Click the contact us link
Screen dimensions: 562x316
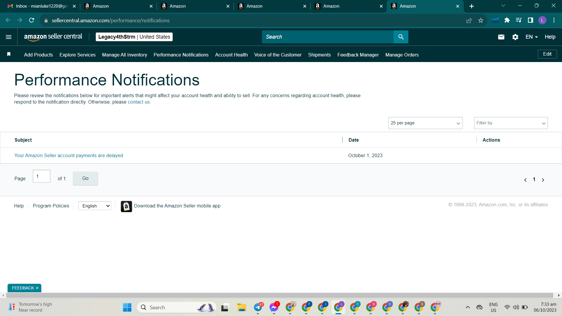coord(139,102)
